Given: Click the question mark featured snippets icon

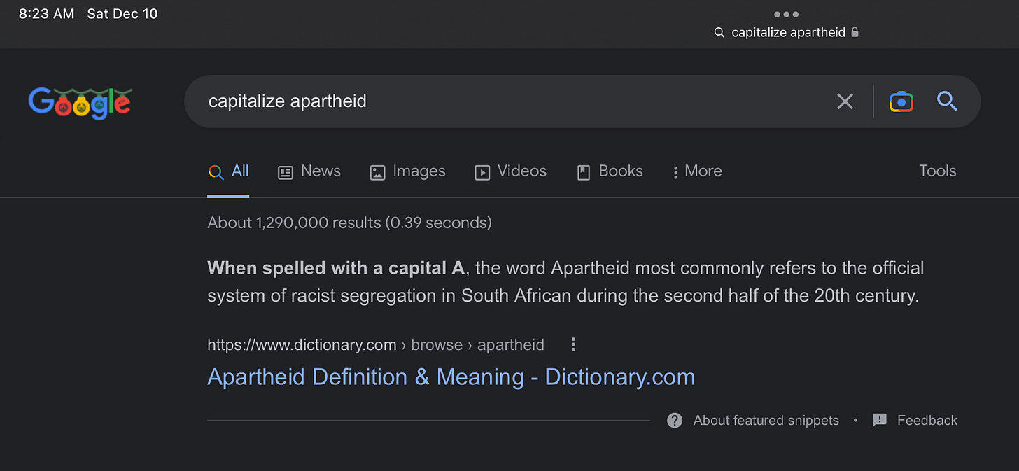Looking at the screenshot, I should pyautogui.click(x=675, y=420).
